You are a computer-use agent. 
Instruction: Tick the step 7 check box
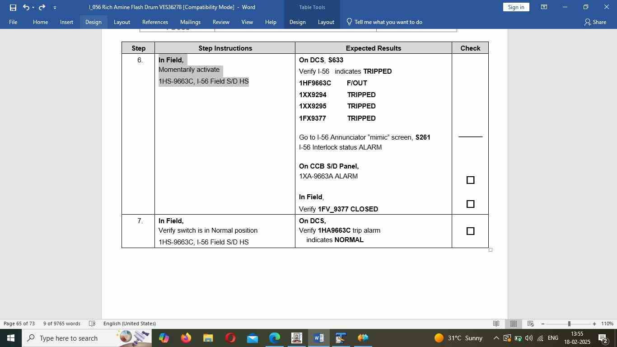click(470, 231)
